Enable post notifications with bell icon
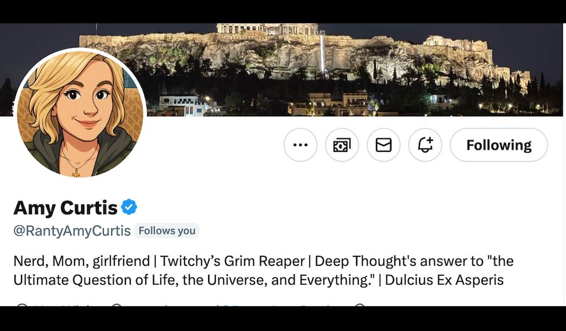 click(425, 145)
